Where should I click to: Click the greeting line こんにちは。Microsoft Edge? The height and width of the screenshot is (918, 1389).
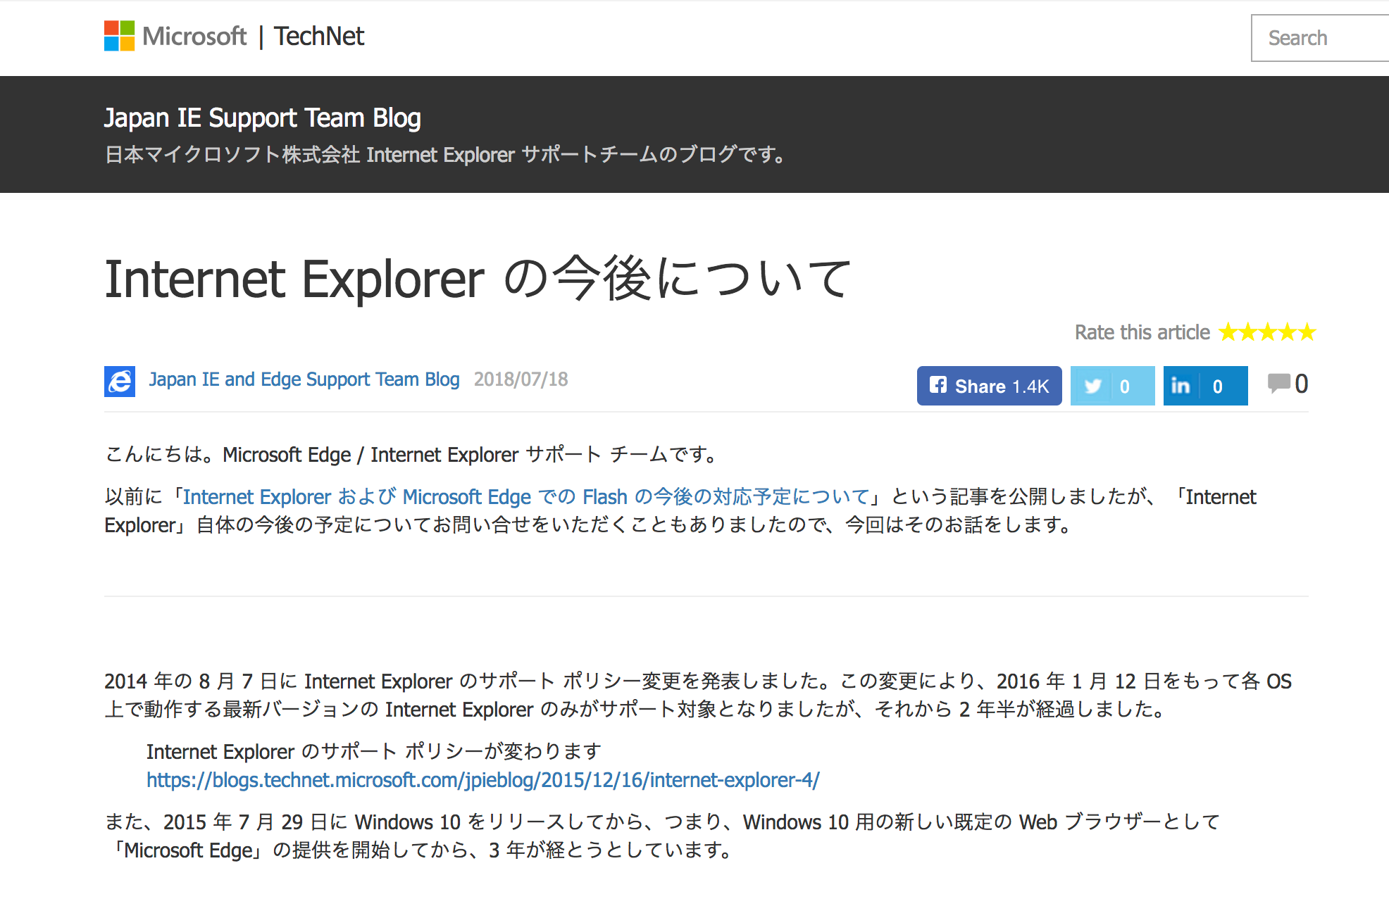coord(412,455)
